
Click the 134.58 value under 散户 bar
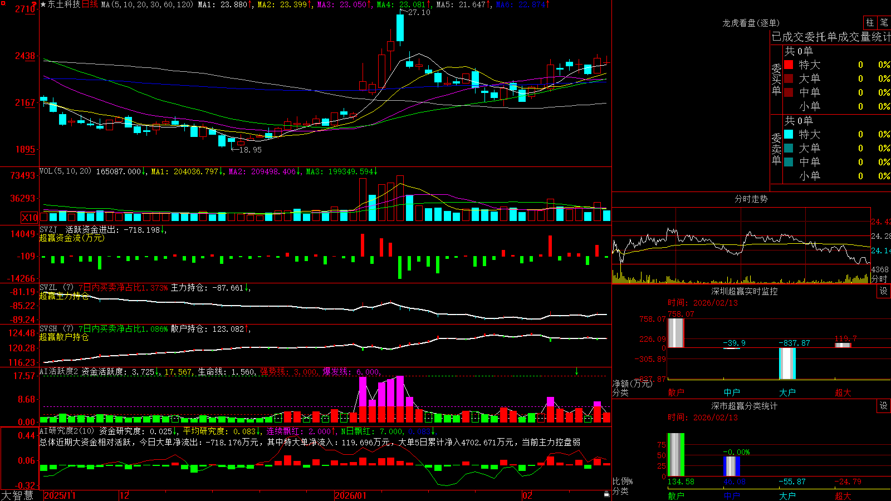coord(681,482)
